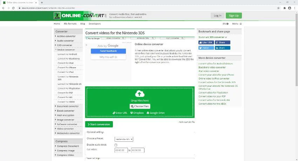Open the Menu hamburger
The height and width of the screenshot is (161, 298).
pos(237,24)
